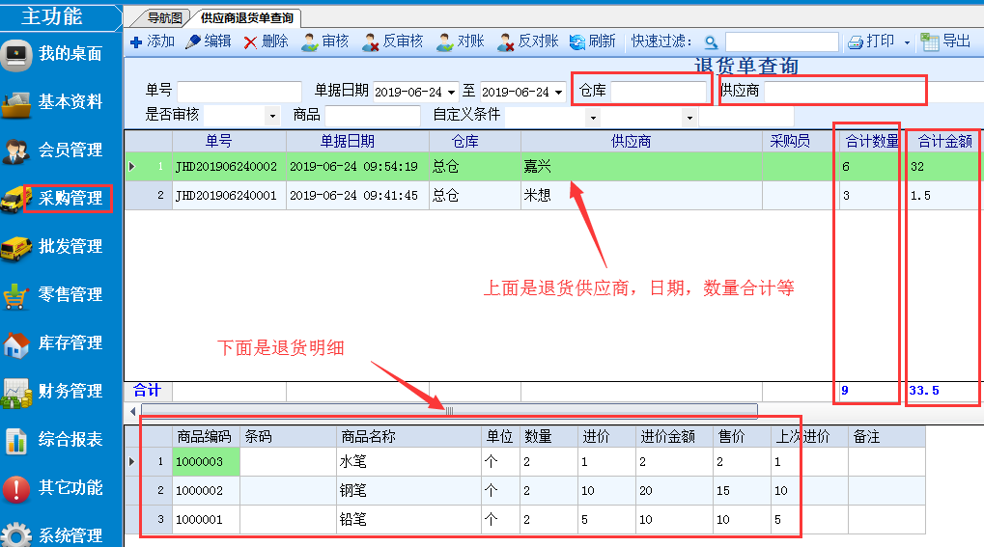Click the 我的桌面 monitor icon

[16, 55]
